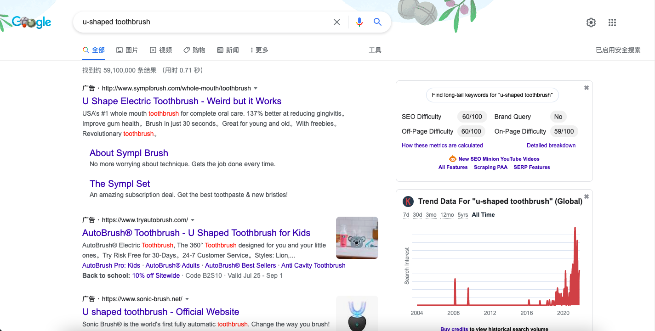The height and width of the screenshot is (331, 655).
Task: Expand the symplbrush.com ad URL dropdown arrow
Action: (x=256, y=88)
